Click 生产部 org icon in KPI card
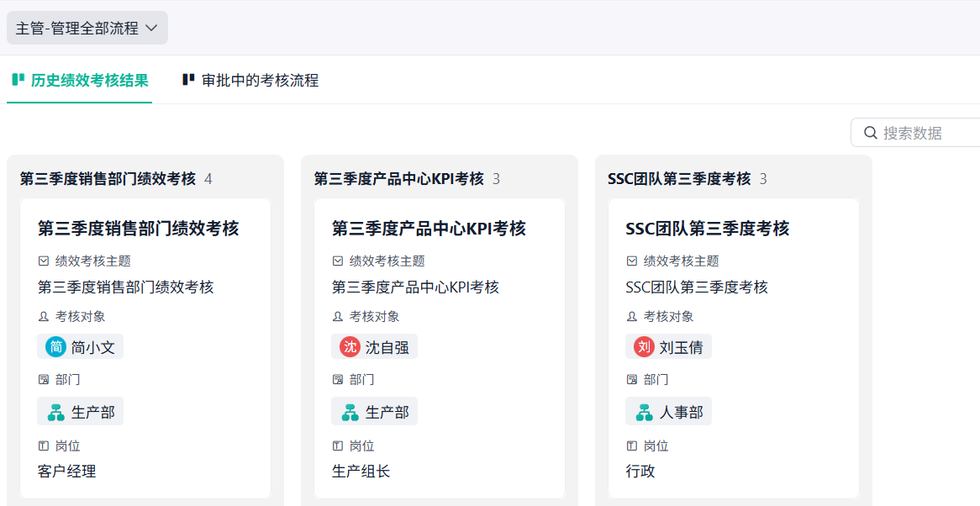 [350, 412]
